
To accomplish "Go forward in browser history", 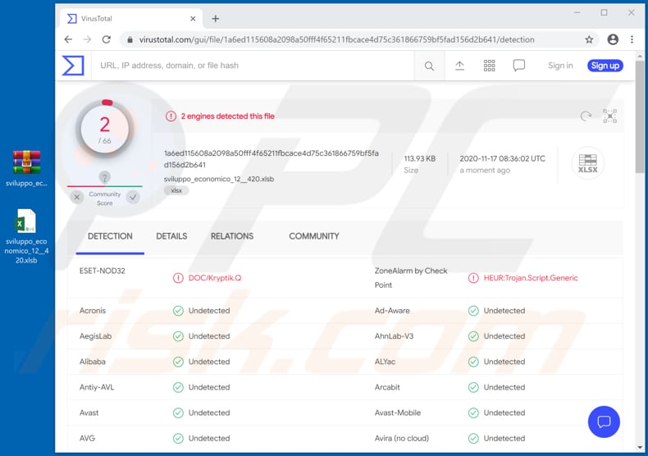I will tap(87, 39).
